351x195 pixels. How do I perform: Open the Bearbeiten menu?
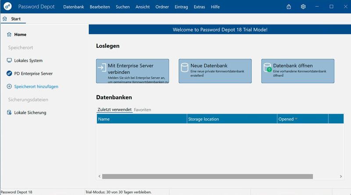tap(100, 7)
